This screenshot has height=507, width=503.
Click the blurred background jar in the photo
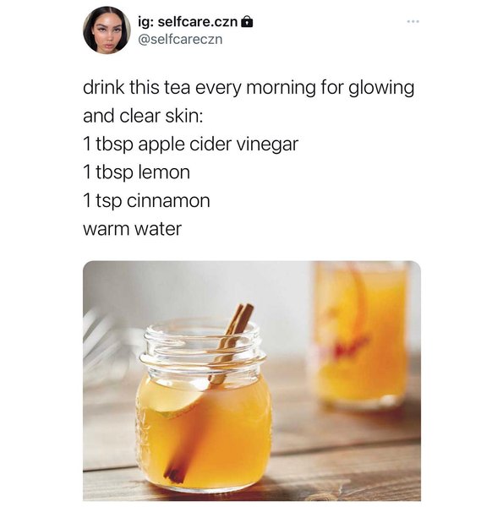coord(361,333)
